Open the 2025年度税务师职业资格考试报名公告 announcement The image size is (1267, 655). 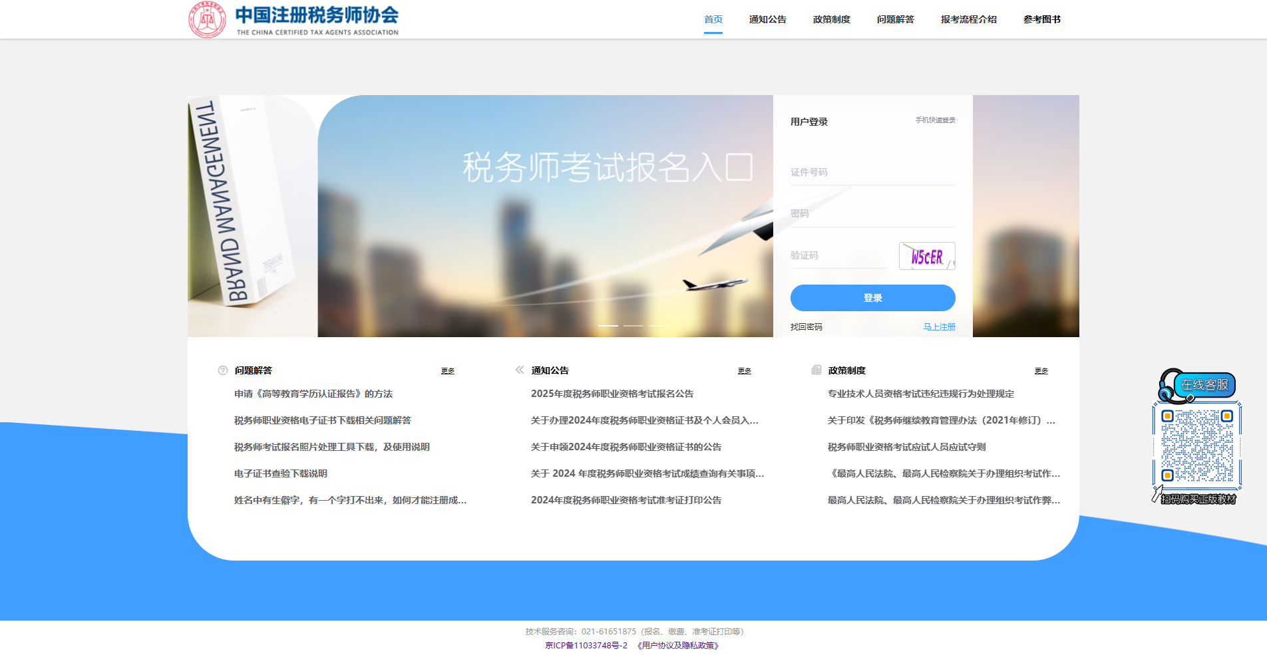point(612,394)
